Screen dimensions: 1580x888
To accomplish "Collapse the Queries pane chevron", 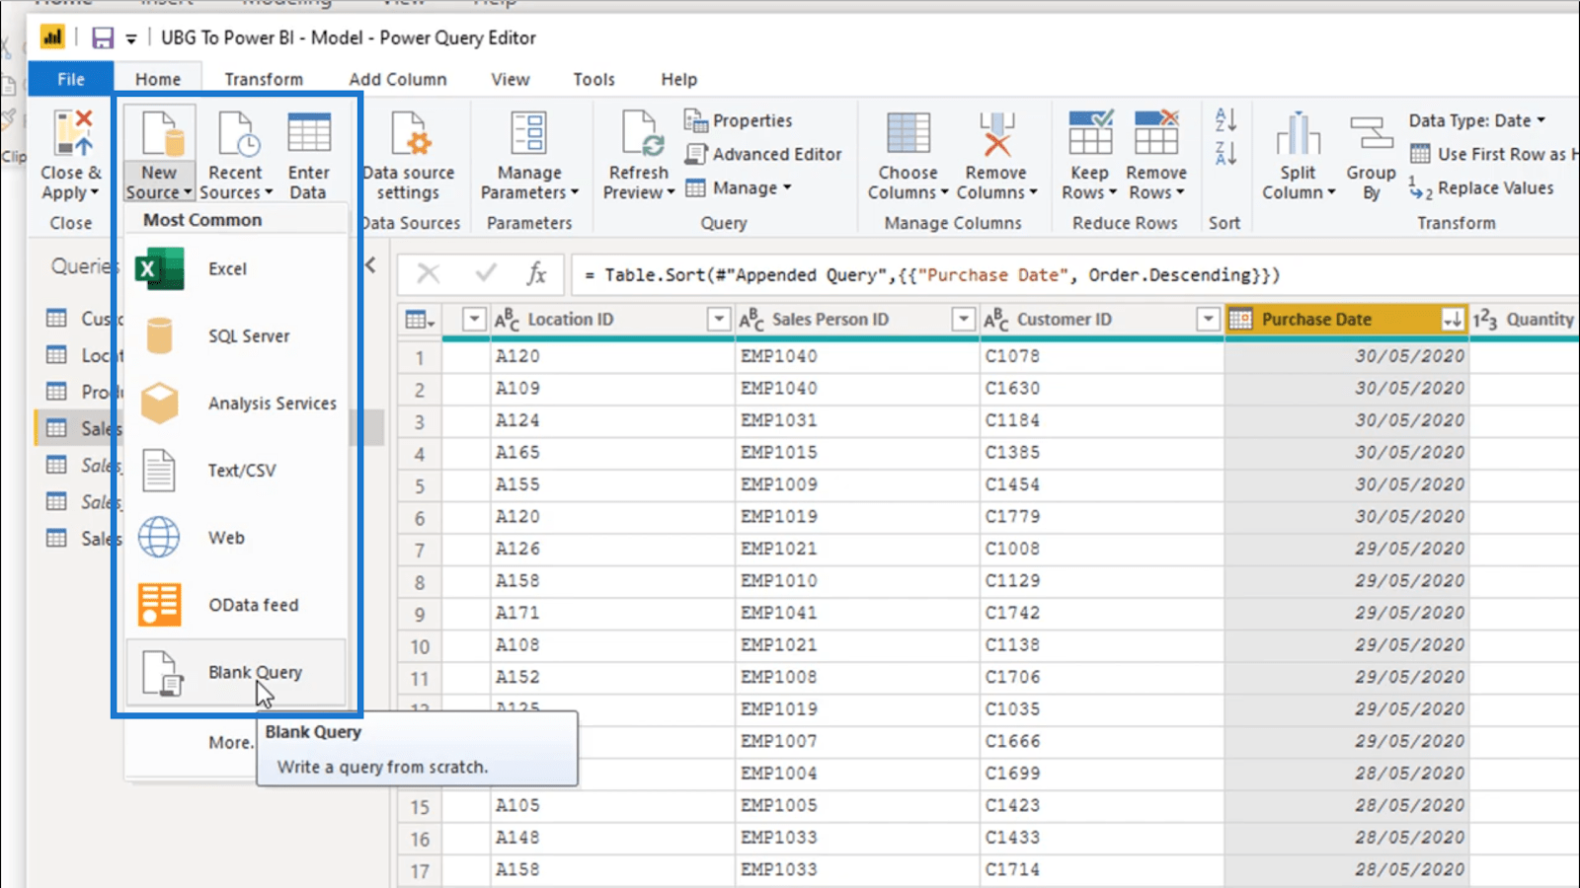I will pyautogui.click(x=370, y=264).
